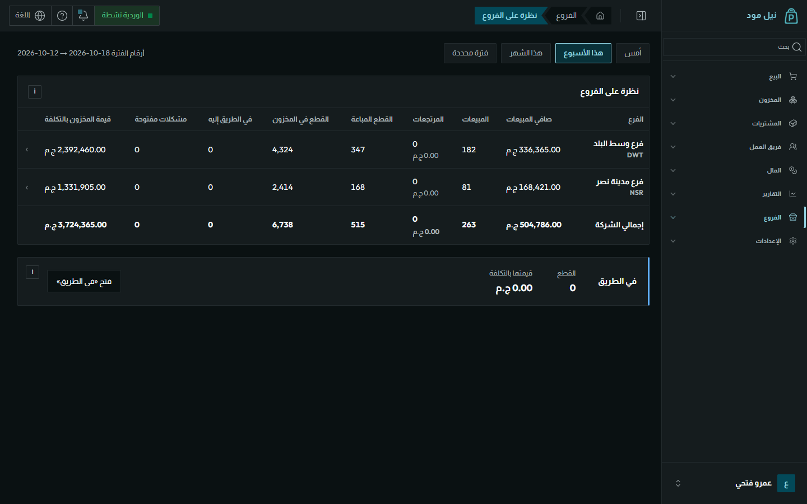The width and height of the screenshot is (807, 504).
Task: Click the الإعدادات gear icon
Action: (793, 241)
